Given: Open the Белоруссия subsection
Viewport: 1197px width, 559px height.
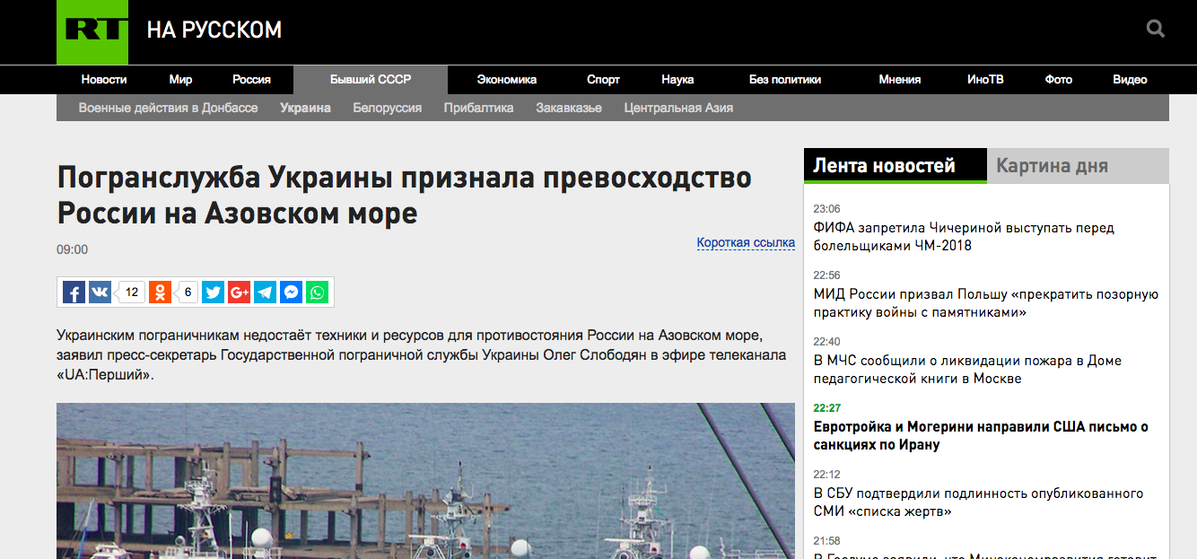Looking at the screenshot, I should (388, 108).
